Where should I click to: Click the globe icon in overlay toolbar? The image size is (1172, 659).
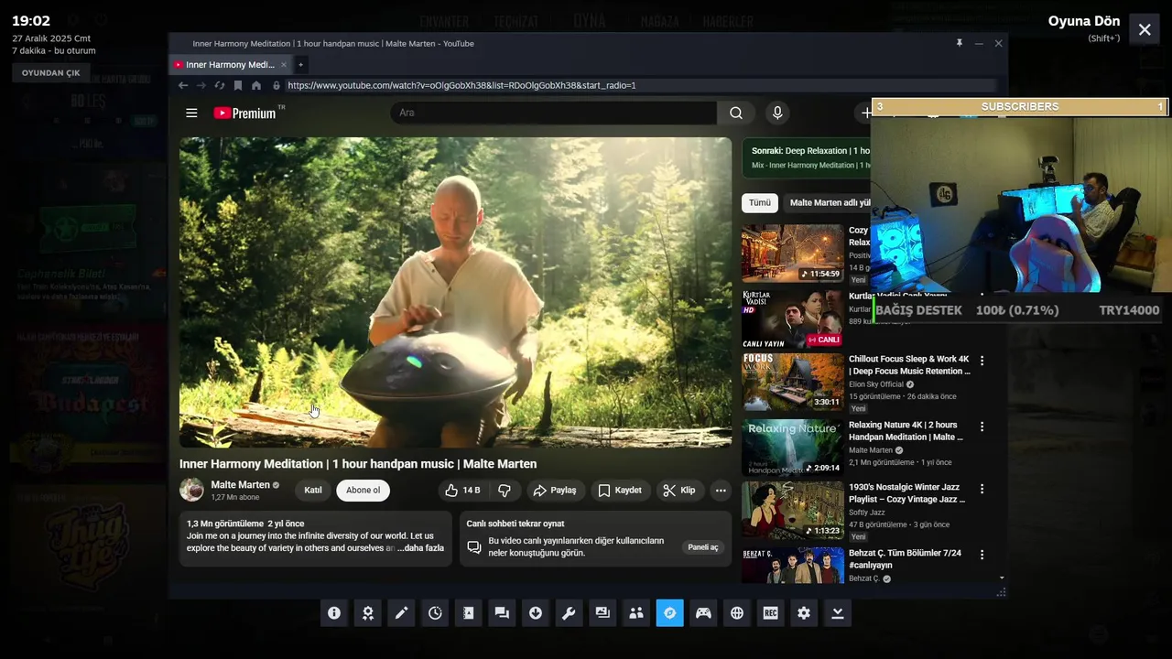[737, 613]
